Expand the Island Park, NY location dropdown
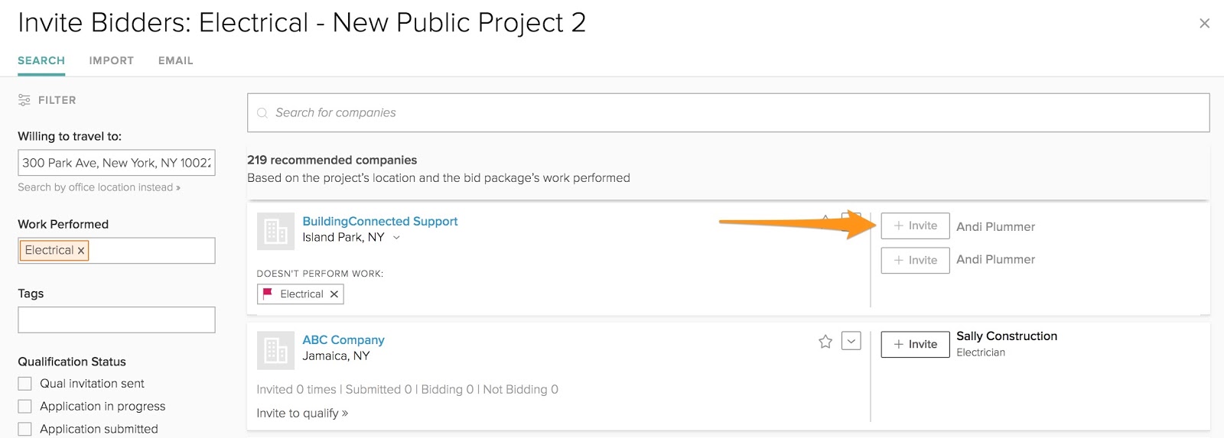Screen dimensions: 1224x438 click(396, 238)
